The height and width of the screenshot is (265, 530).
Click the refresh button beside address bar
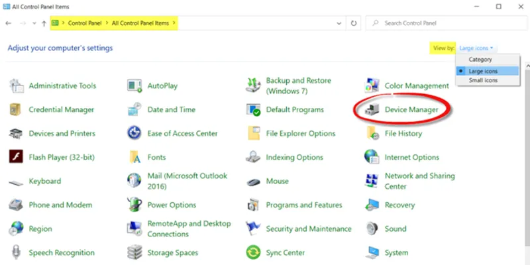pos(354,23)
